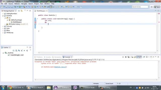Screen dimensions: 161x90
Task: Open Google Chrome from the taskbar
Action: [x=16, y=88]
